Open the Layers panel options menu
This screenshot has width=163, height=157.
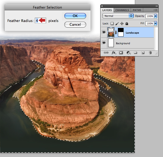[155, 10]
